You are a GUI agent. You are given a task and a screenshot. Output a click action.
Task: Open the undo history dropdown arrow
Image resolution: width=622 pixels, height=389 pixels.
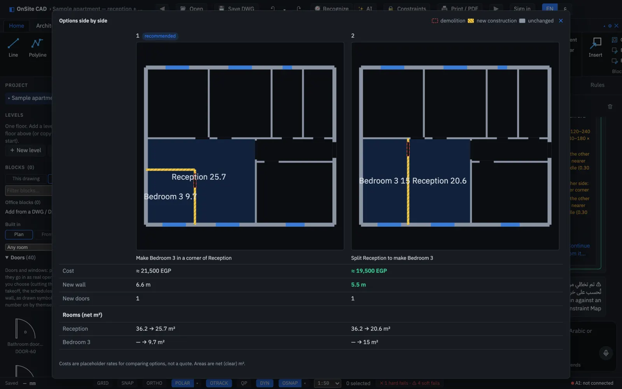[x=284, y=9]
